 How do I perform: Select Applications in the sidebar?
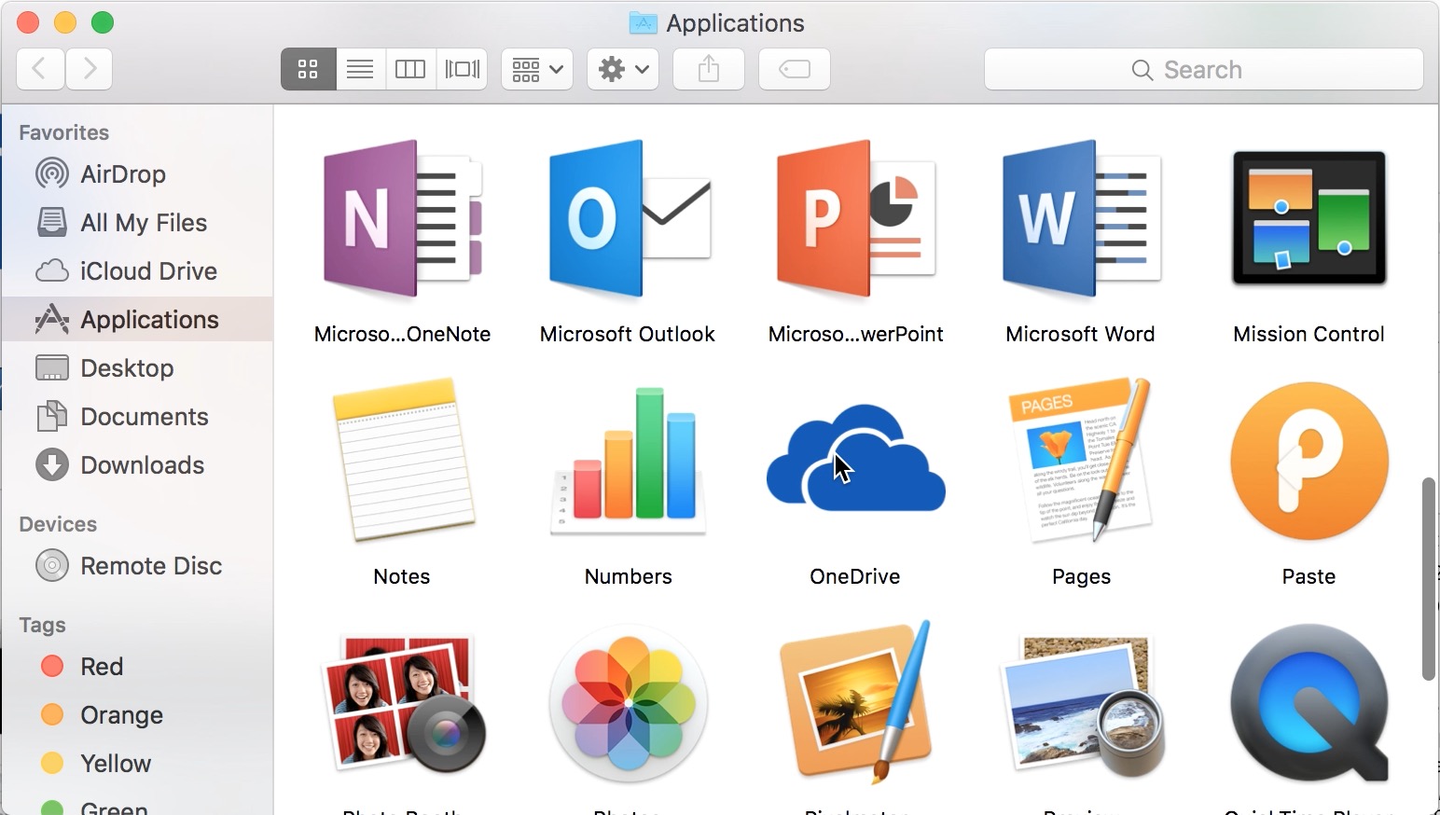coord(137,320)
